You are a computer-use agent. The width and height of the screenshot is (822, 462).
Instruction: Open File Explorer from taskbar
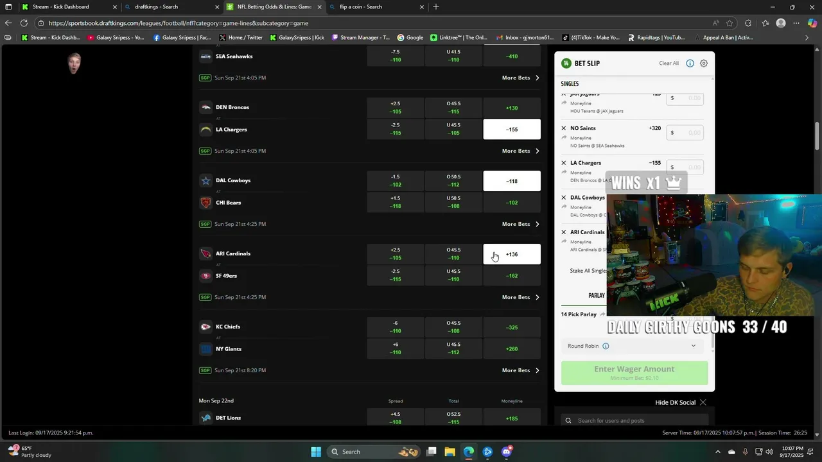tap(450, 452)
